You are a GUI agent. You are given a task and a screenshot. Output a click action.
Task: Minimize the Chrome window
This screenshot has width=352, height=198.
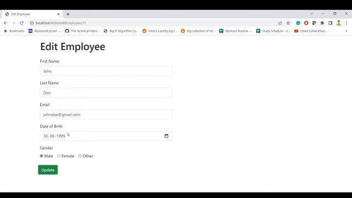coord(323,14)
